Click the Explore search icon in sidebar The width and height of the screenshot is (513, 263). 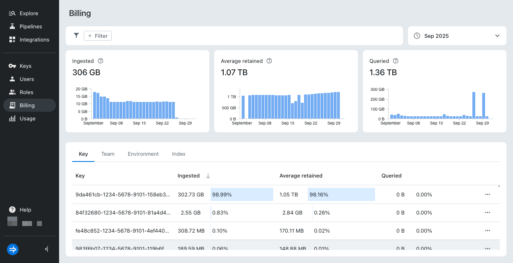click(12, 14)
